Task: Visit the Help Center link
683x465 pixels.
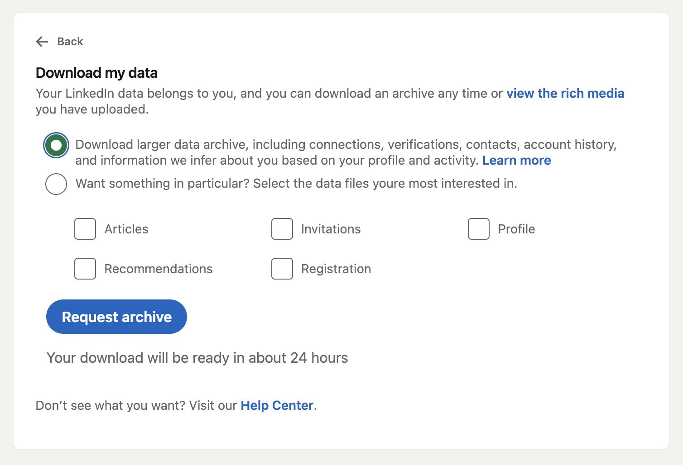Action: click(x=277, y=405)
